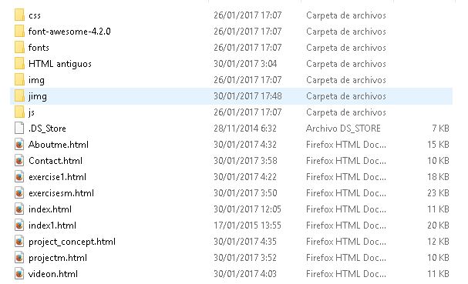The width and height of the screenshot is (468, 284).
Task: Click the Contact.html Firefox icon
Action: tap(19, 160)
